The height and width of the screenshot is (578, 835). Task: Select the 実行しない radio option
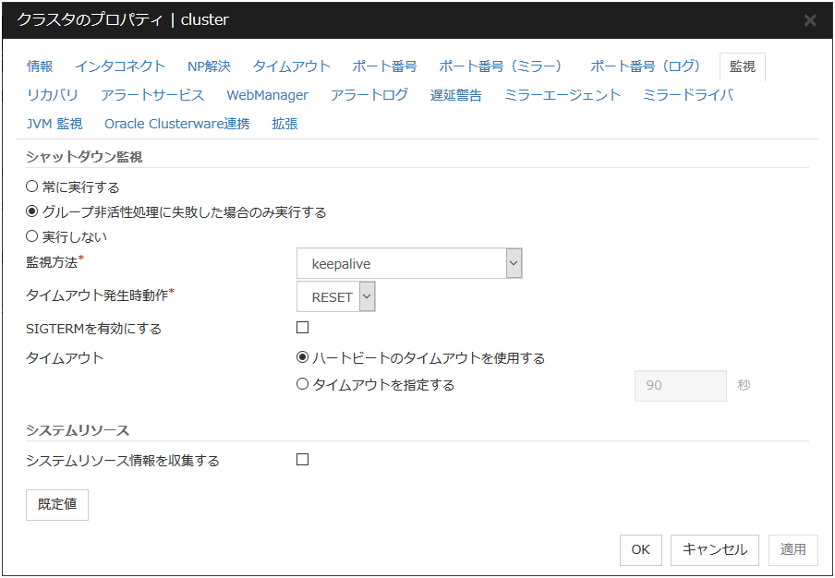(x=32, y=236)
